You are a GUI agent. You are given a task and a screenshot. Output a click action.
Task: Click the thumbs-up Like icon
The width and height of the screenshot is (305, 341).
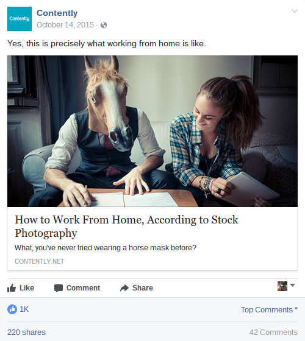(12, 288)
